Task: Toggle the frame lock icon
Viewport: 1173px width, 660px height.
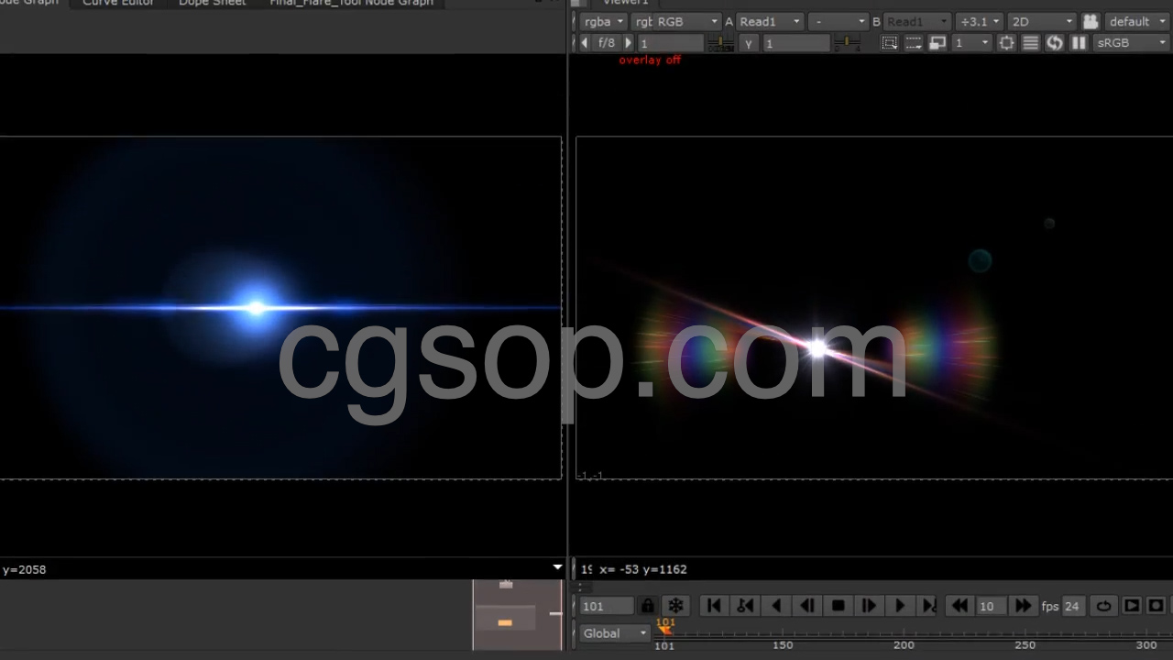Action: point(648,606)
